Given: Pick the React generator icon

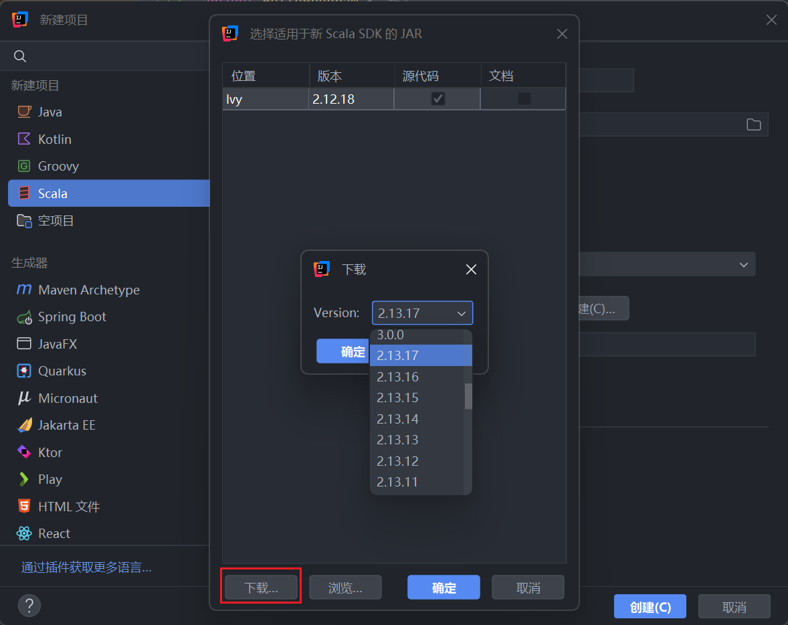Looking at the screenshot, I should (24, 533).
